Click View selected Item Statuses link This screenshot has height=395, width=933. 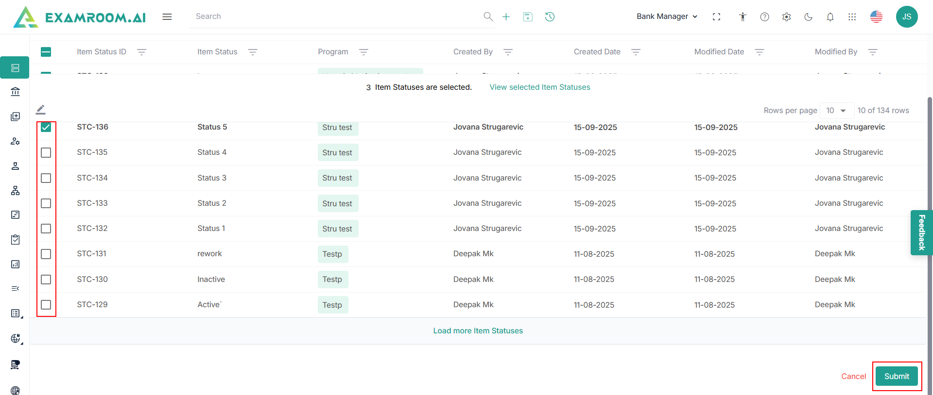[540, 87]
